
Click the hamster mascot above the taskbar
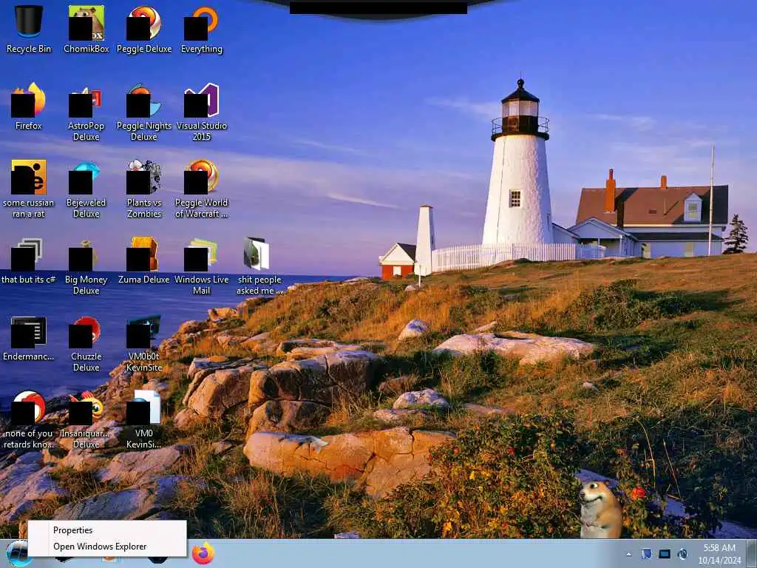click(x=600, y=509)
